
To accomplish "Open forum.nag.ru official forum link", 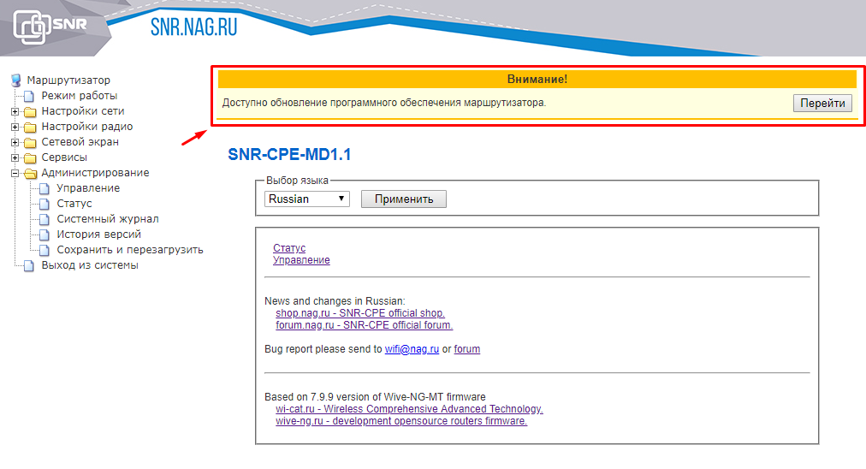I will pos(364,325).
